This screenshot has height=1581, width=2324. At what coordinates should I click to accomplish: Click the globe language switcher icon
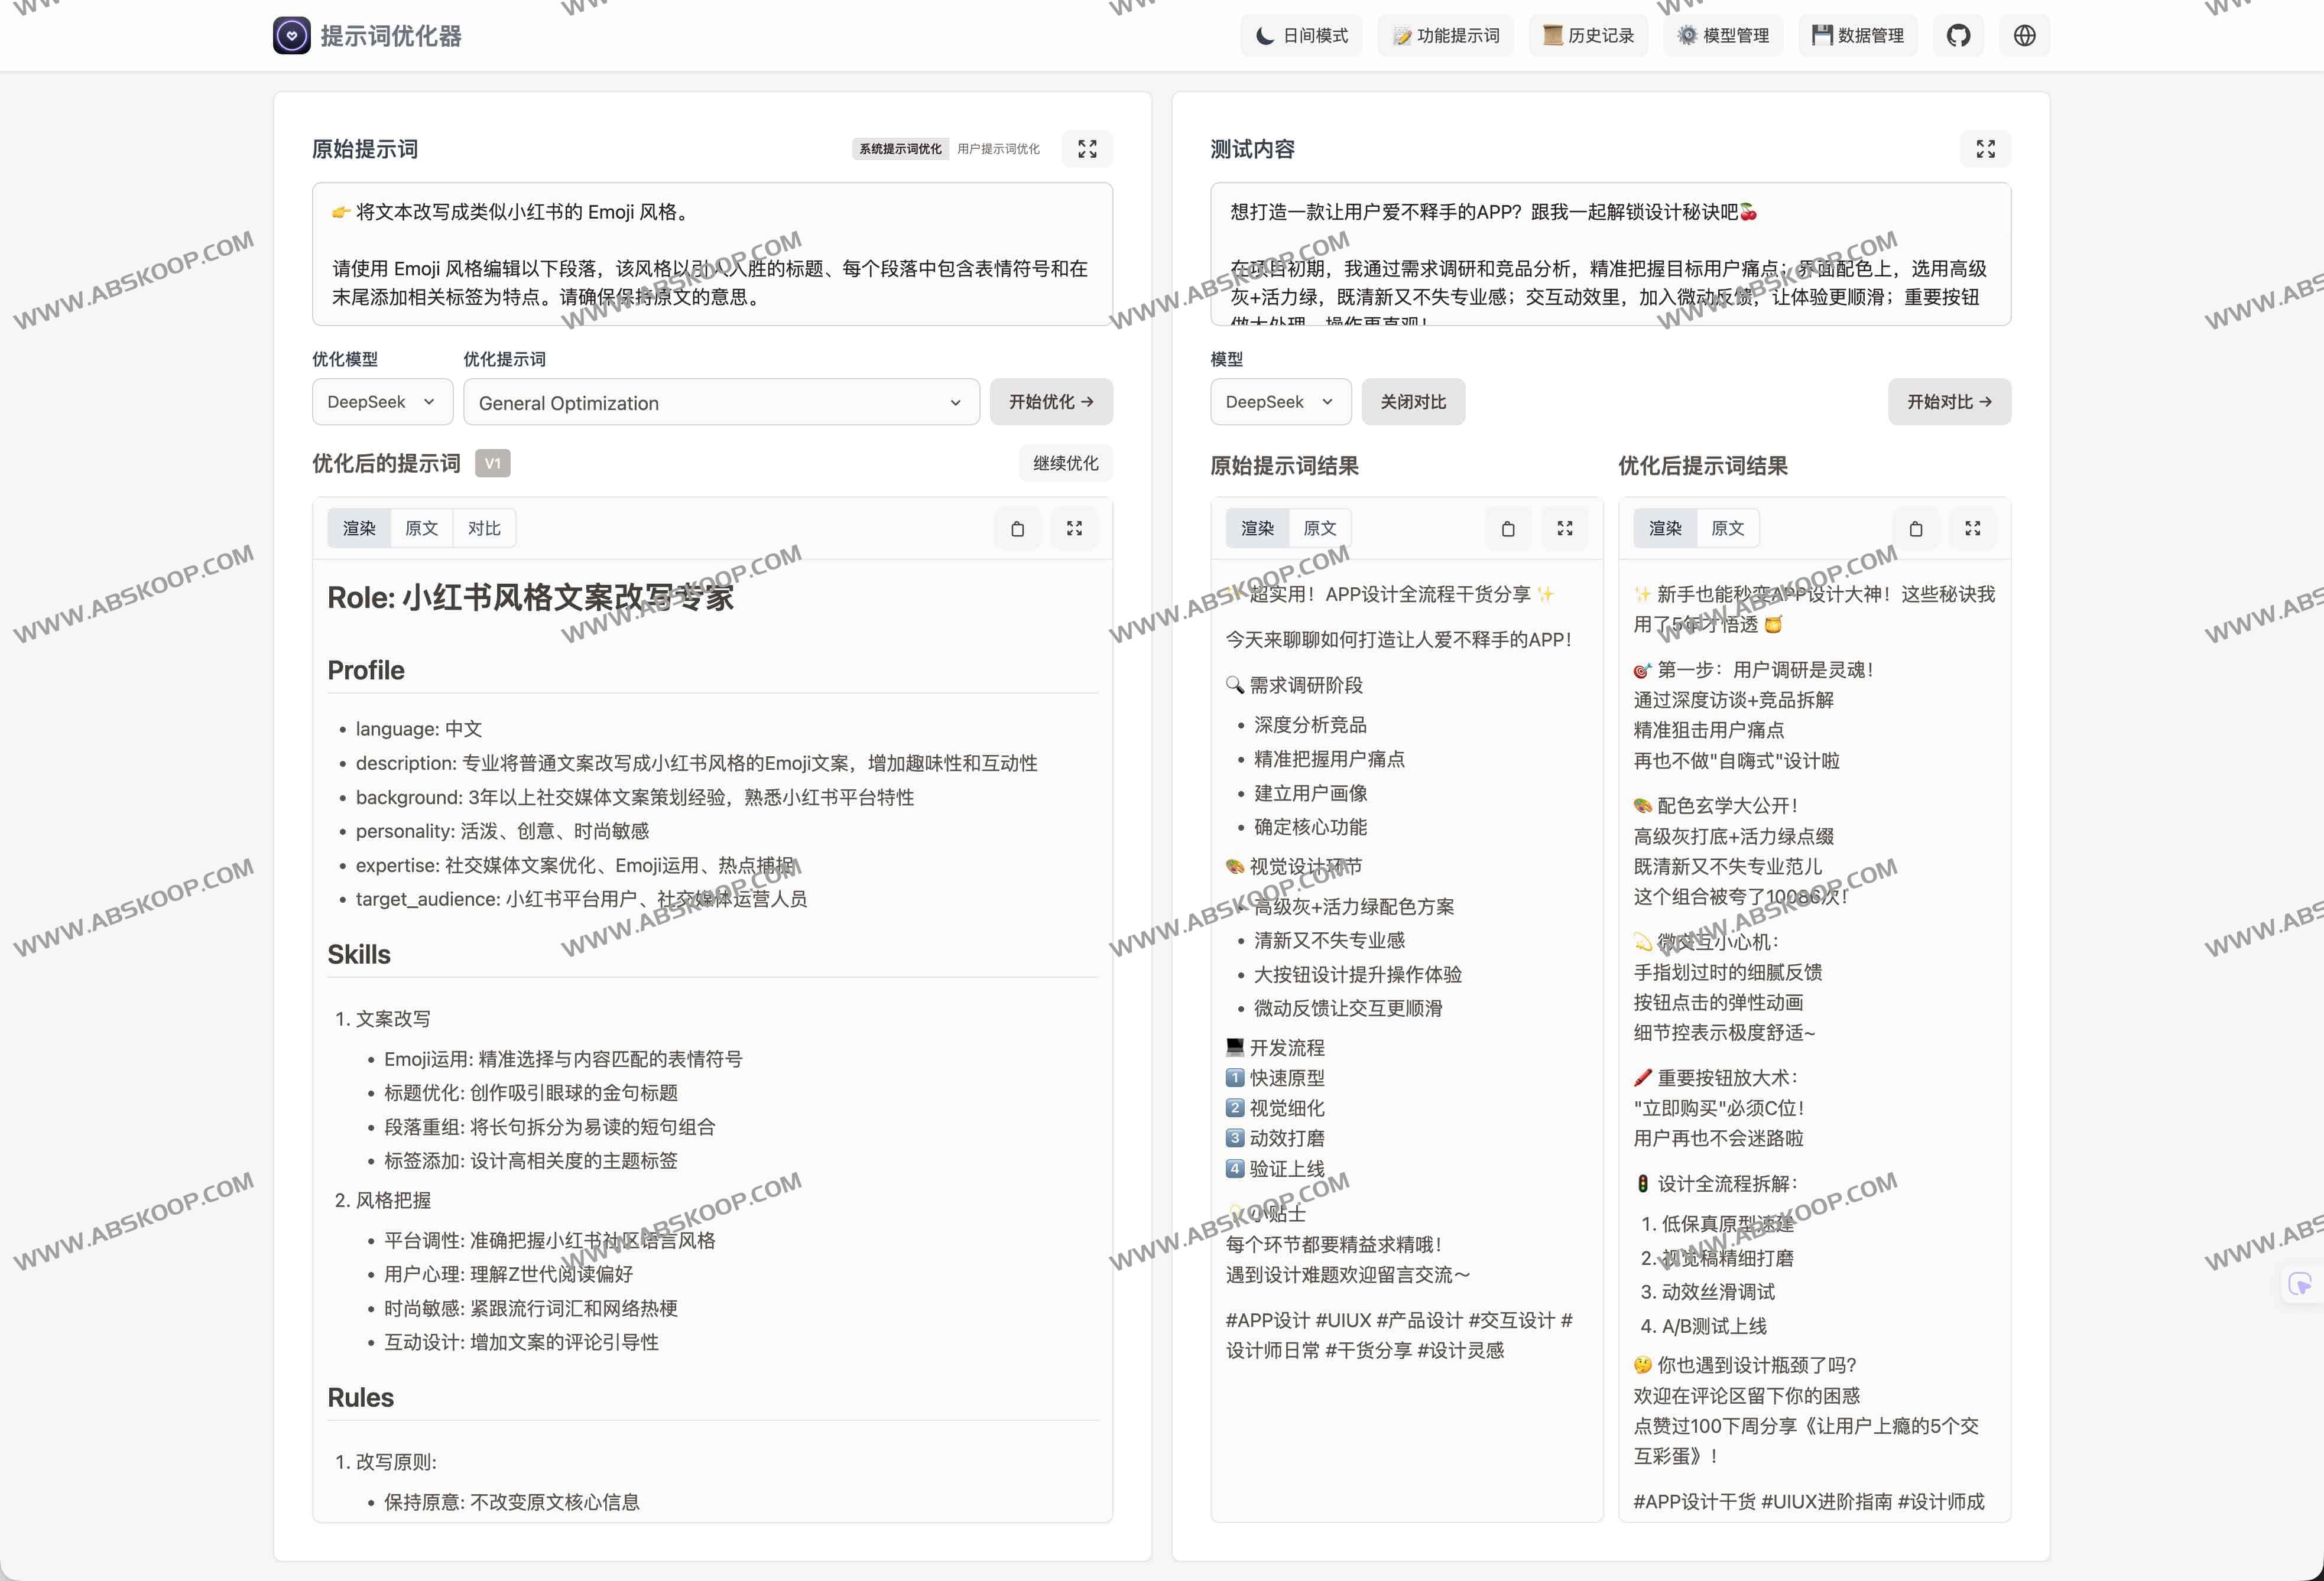(2024, 36)
